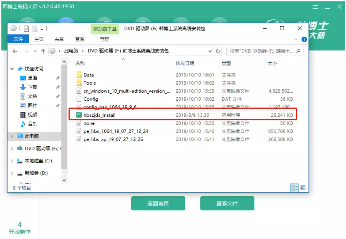Select DVD 驱动器 (E:) in navigation pane
Screen dimensions: 346x239
tap(41, 149)
